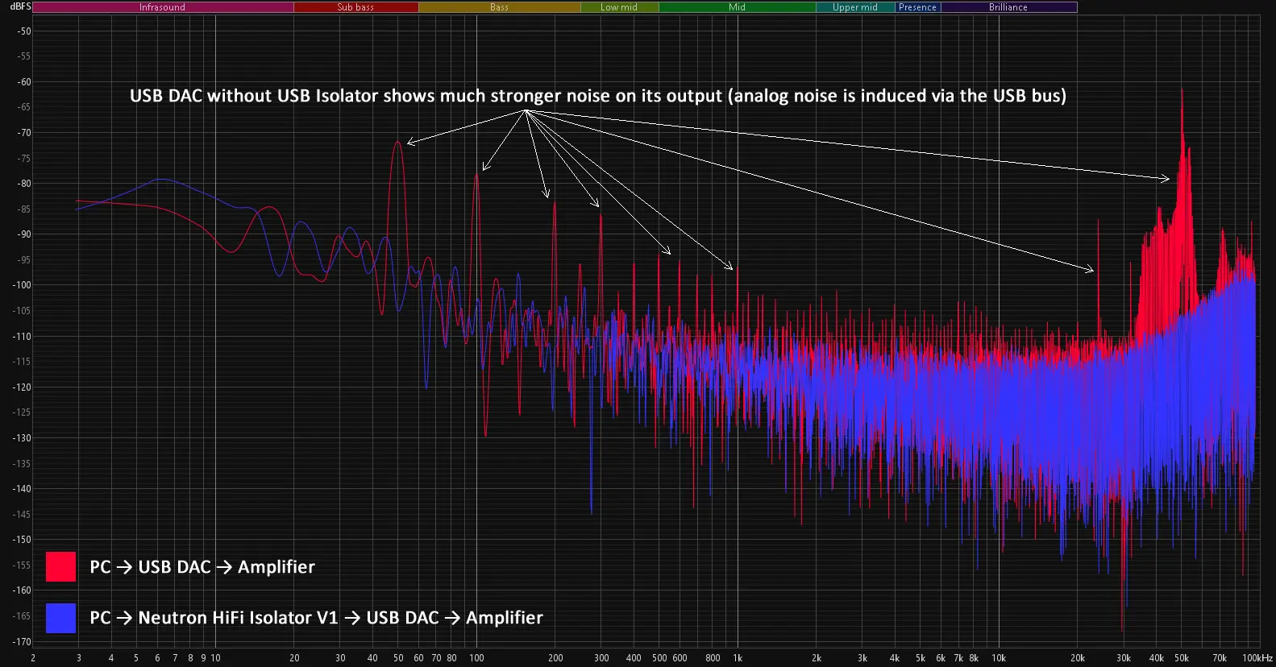This screenshot has height=667, width=1276.
Task: Choose the Brilliance frequency band
Action: pyautogui.click(x=1008, y=7)
